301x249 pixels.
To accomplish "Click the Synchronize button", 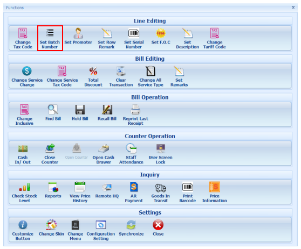I will tap(131, 228).
